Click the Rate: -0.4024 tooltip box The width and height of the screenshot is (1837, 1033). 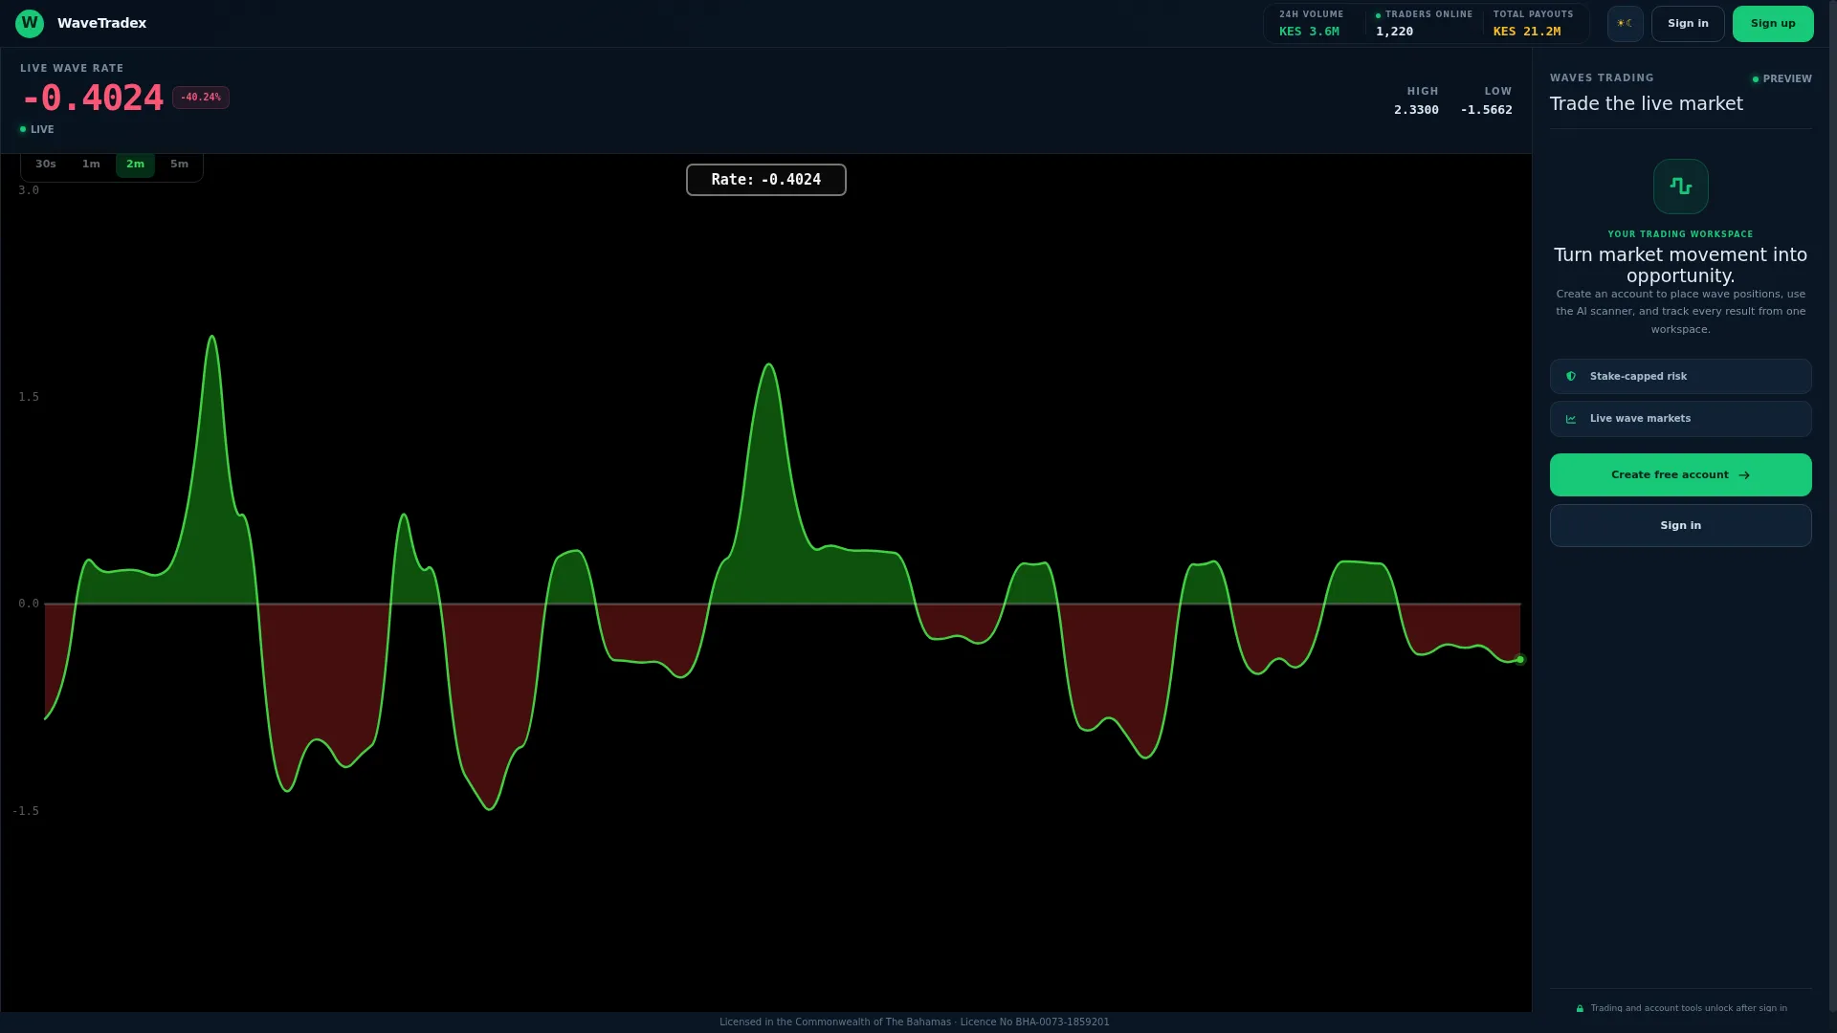[x=766, y=180]
